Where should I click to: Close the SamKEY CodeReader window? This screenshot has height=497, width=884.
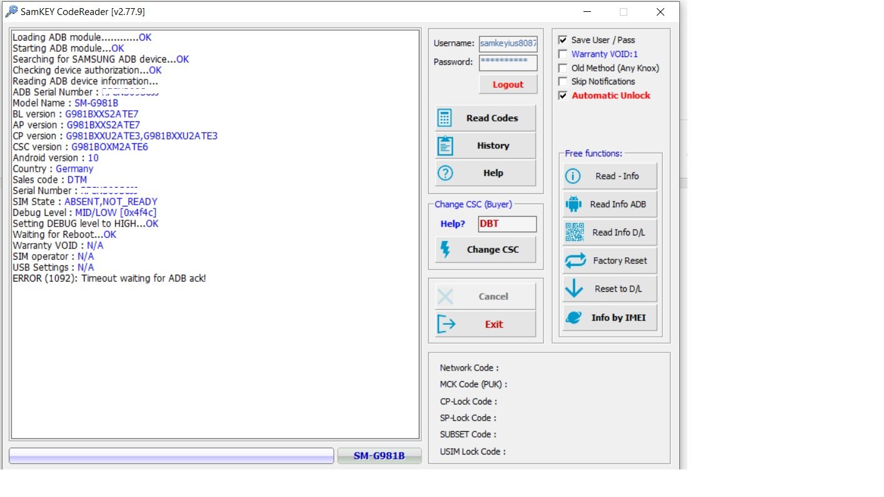tap(660, 12)
